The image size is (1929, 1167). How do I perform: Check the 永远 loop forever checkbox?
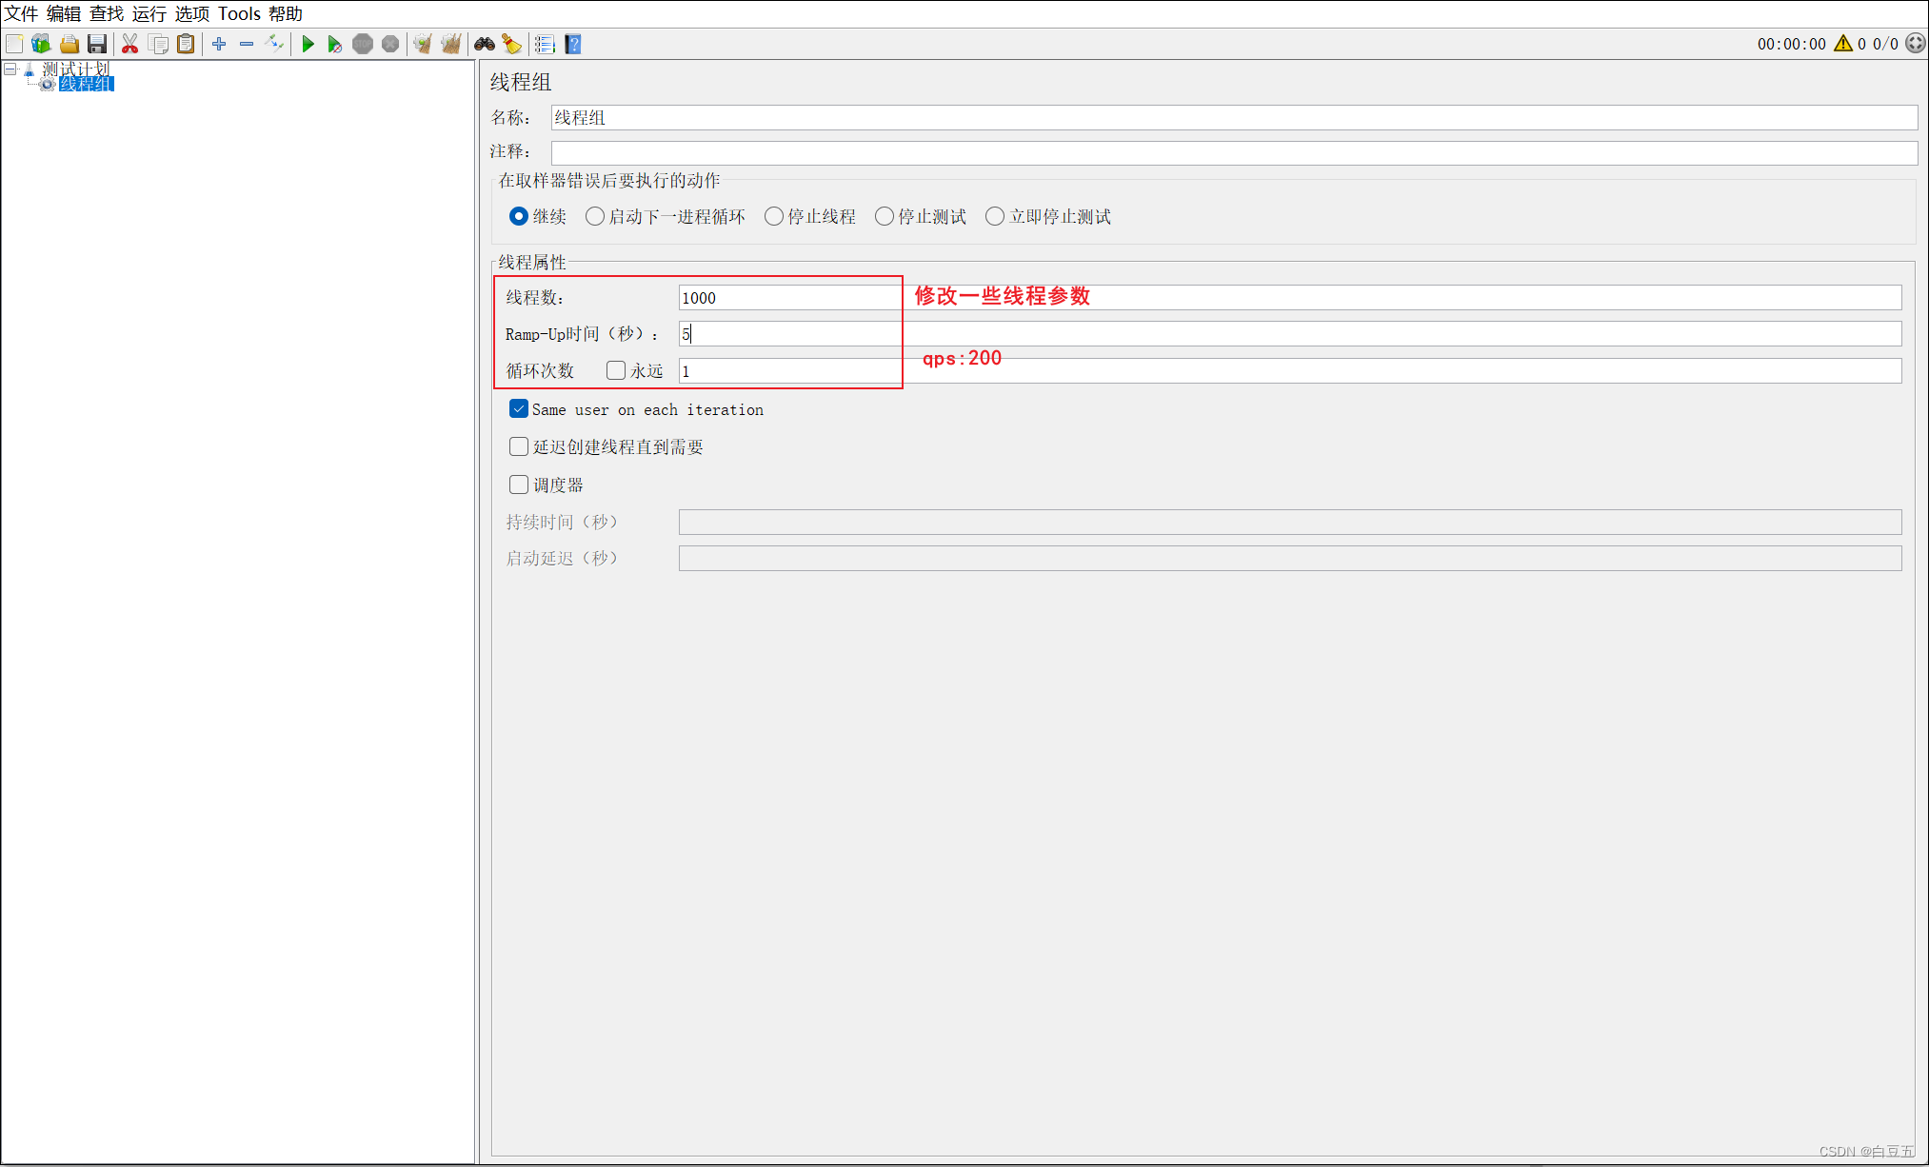pos(616,370)
